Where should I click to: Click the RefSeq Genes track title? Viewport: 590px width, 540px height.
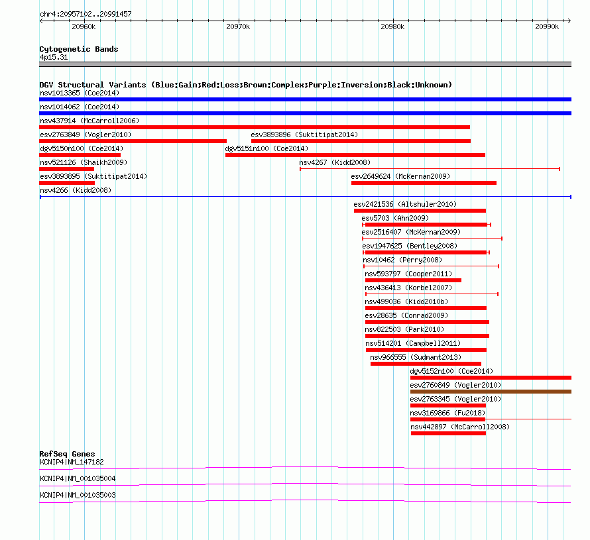click(67, 453)
